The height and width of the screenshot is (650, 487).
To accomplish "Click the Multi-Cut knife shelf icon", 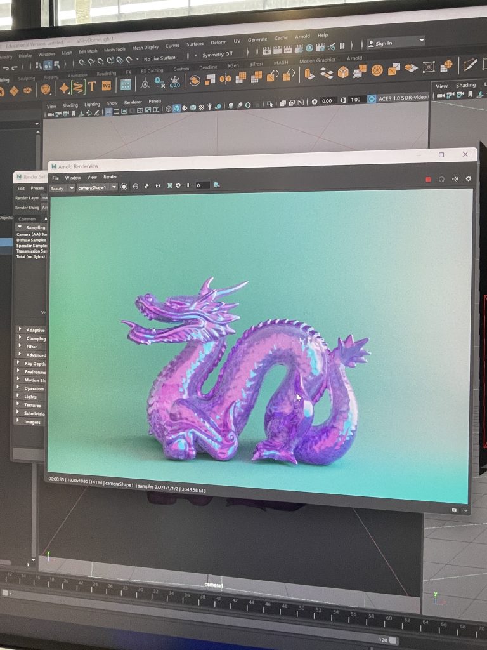I will [x=470, y=64].
